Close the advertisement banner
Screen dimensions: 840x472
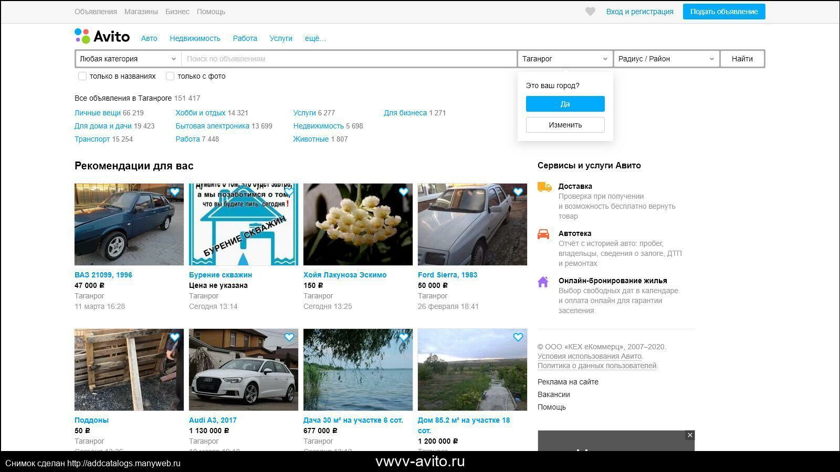(x=690, y=435)
